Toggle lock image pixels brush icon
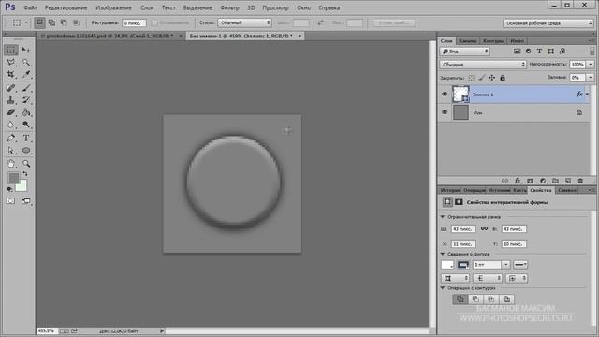The image size is (599, 337). (x=482, y=78)
